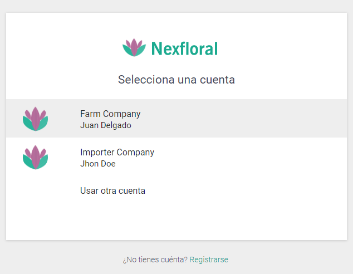This screenshot has height=274, width=353.
Task: Click the Selecciona una cuenta heading
Action: (176, 80)
